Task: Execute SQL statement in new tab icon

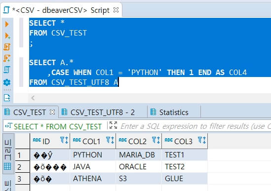Action: (7, 36)
